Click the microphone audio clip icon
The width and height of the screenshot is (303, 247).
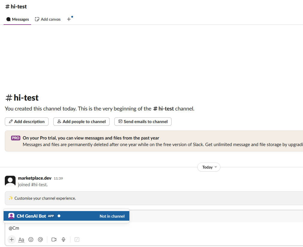[63, 240]
